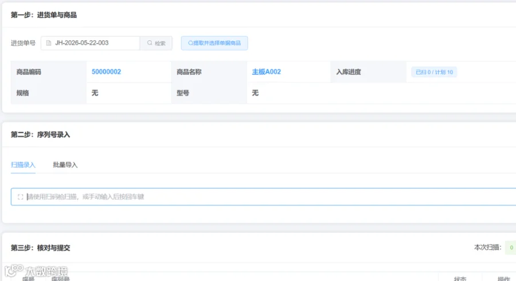Click the 规格 label cell
Screen dimensions: 516x281
pos(49,93)
